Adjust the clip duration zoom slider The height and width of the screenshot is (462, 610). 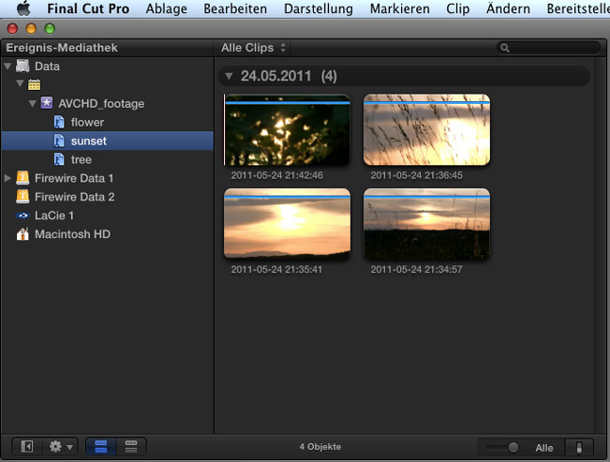[513, 447]
